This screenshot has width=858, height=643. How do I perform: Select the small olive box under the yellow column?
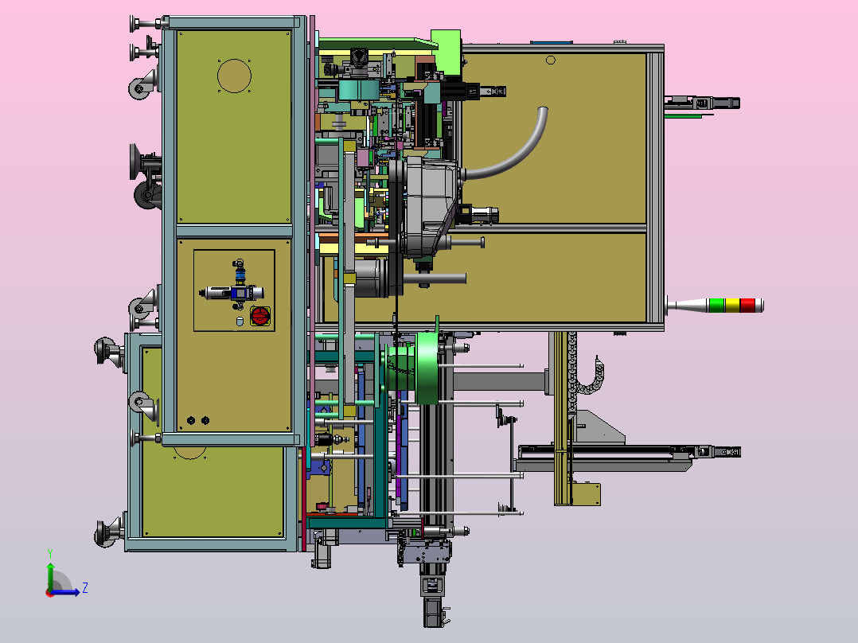(586, 494)
